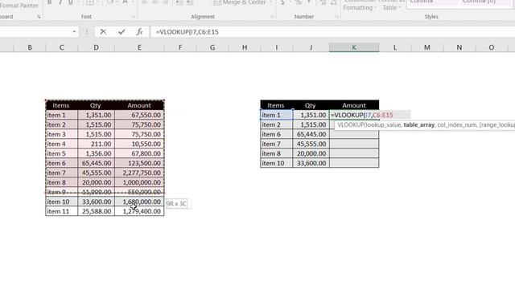Click cell 'item 1' in the left table

click(x=61, y=115)
